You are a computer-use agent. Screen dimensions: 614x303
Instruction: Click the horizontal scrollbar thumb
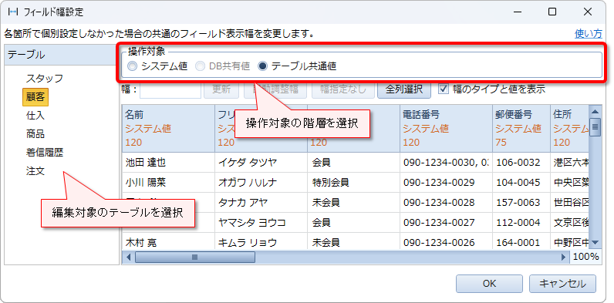(x=195, y=258)
